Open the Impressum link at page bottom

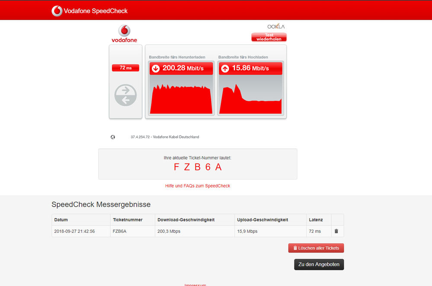tap(195, 285)
